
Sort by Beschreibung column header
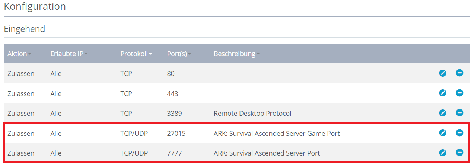pyautogui.click(x=236, y=54)
